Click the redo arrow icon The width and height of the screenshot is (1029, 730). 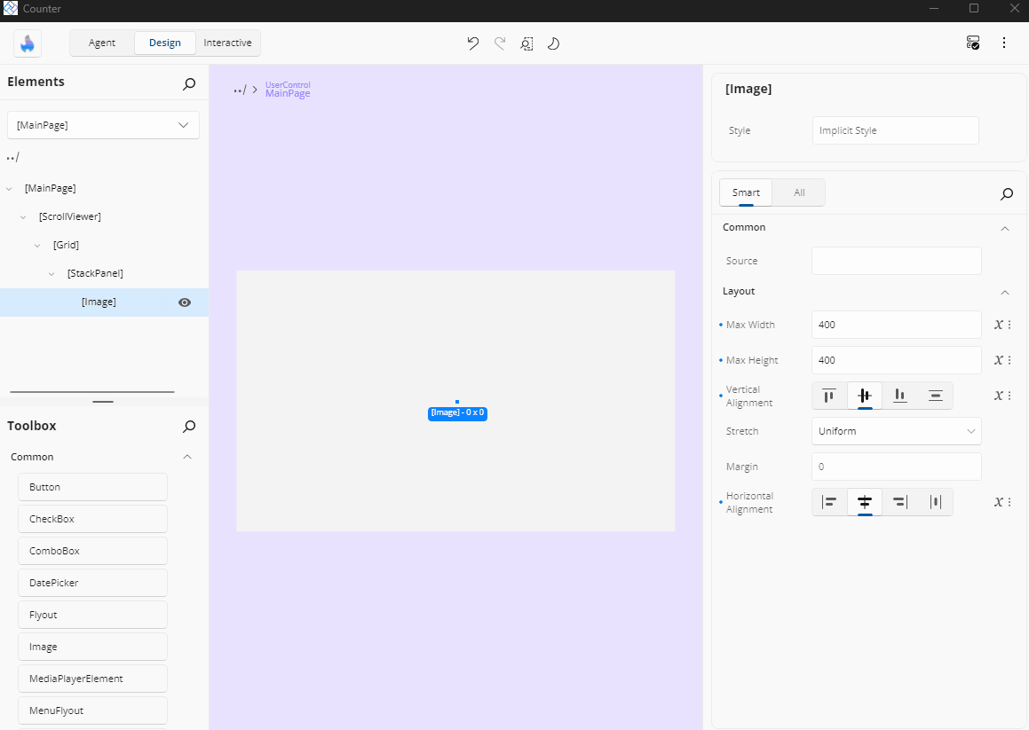[500, 43]
